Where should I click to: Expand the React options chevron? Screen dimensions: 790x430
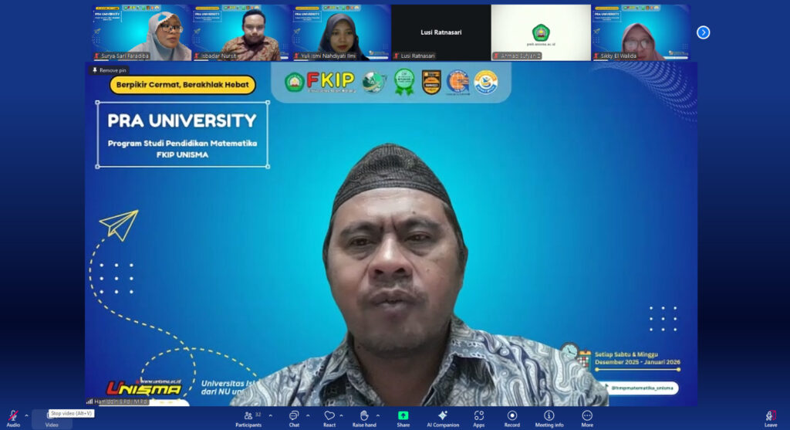(342, 416)
